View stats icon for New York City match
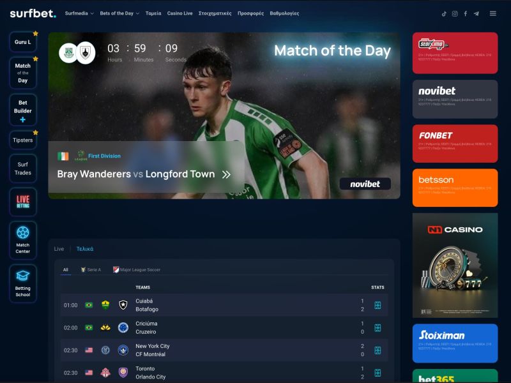The height and width of the screenshot is (383, 511). [378, 350]
